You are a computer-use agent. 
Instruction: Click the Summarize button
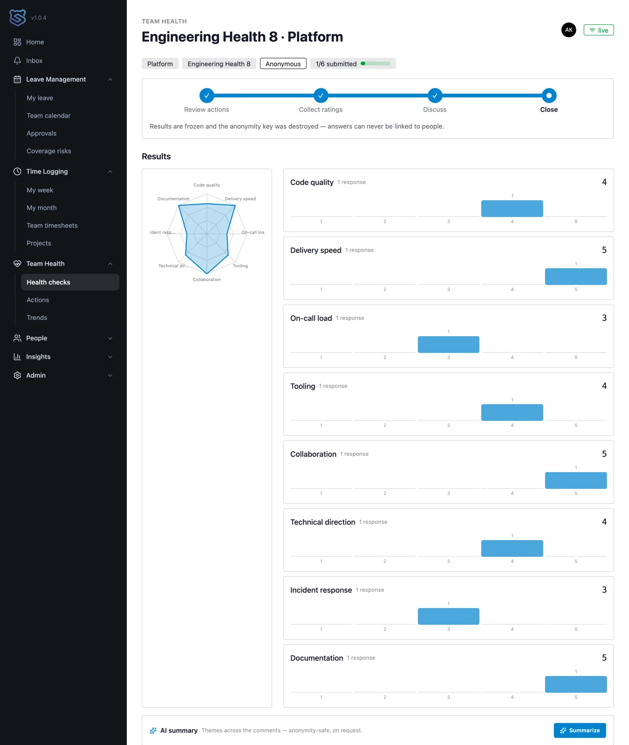(580, 730)
